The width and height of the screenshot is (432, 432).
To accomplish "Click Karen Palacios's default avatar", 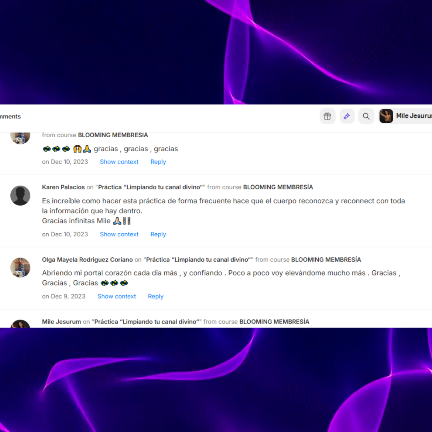I will (x=20, y=196).
